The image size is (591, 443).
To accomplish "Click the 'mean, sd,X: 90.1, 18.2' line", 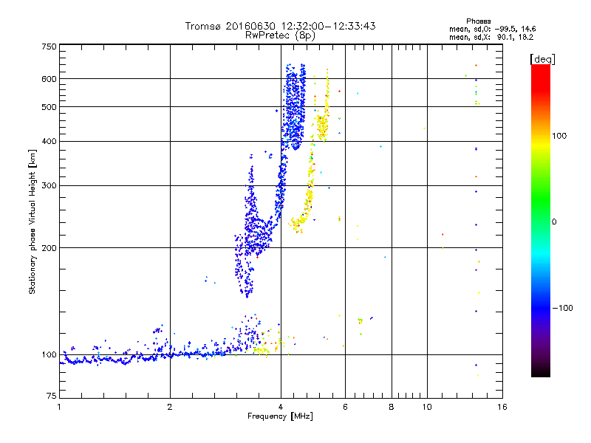I will point(491,37).
